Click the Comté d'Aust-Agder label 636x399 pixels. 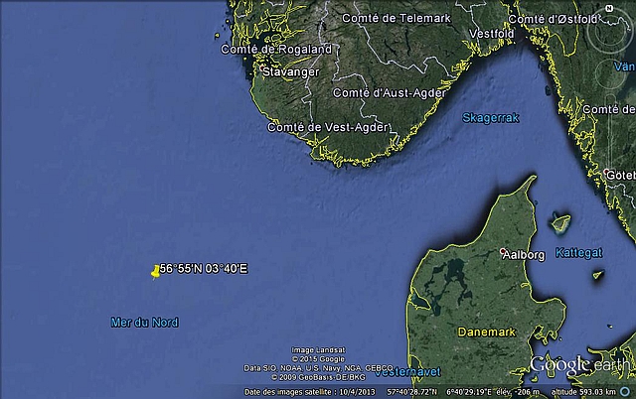pyautogui.click(x=389, y=93)
